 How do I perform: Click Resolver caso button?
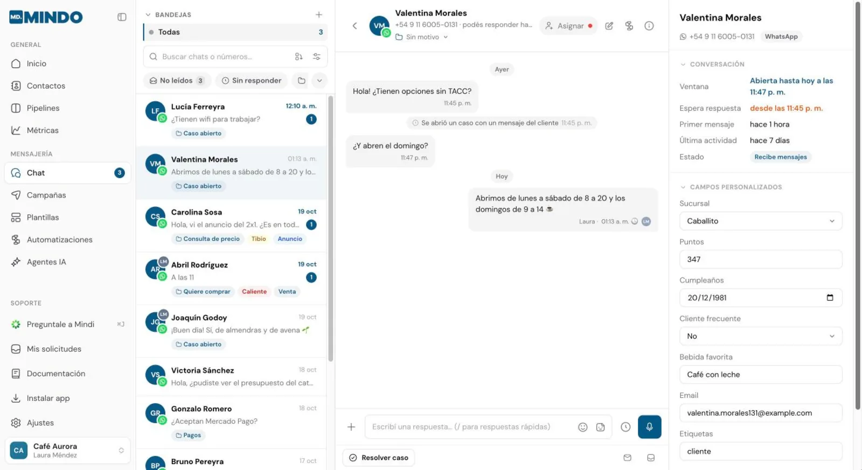click(x=379, y=458)
